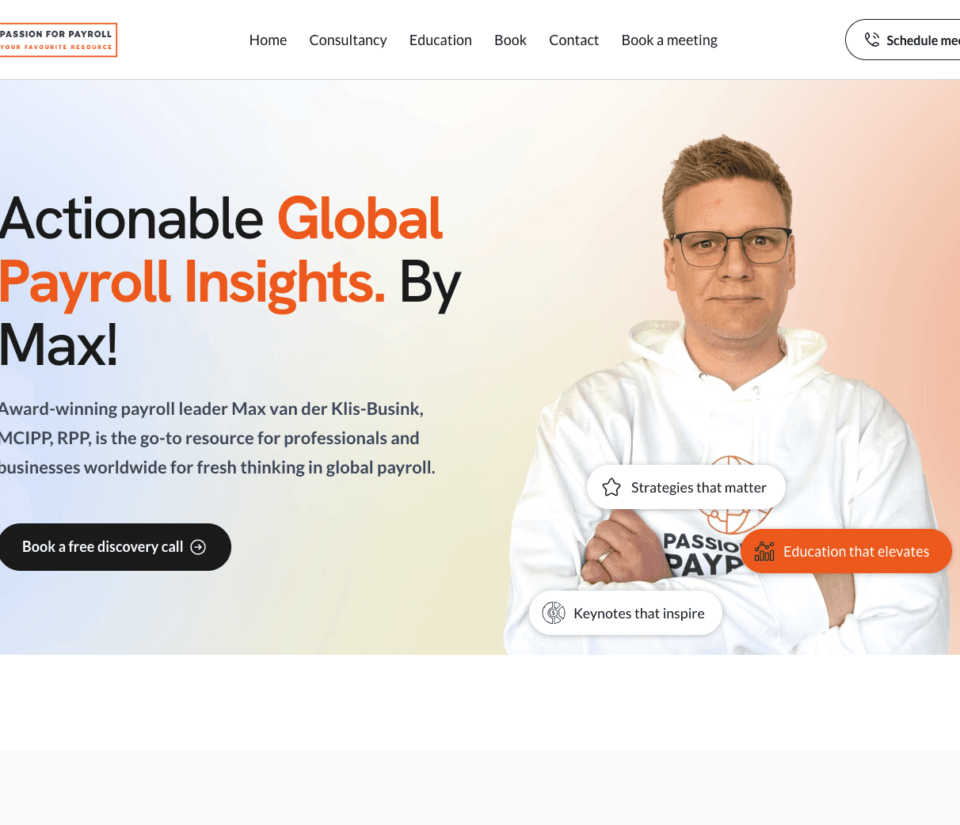Open the Consultancy page
Image resolution: width=960 pixels, height=825 pixels.
[348, 40]
